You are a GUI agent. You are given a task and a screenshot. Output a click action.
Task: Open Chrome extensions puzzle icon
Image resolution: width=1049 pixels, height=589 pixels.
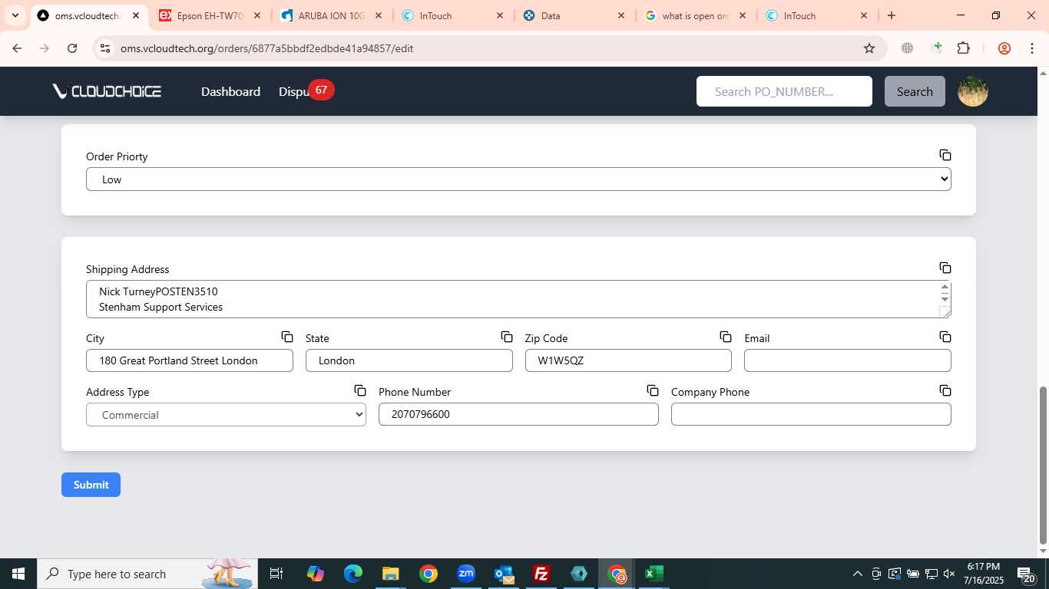point(964,48)
